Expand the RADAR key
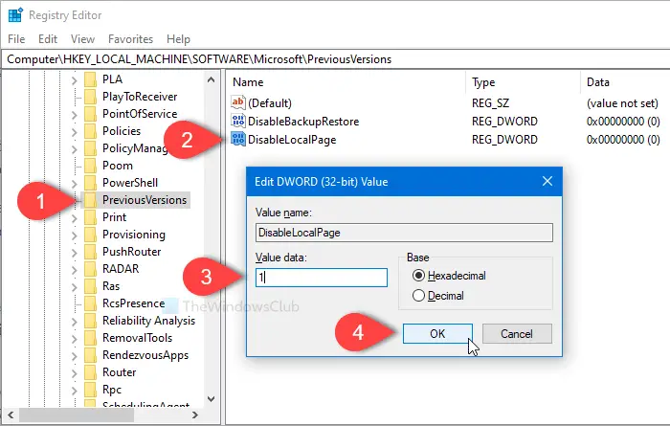The height and width of the screenshot is (426, 670). (75, 270)
